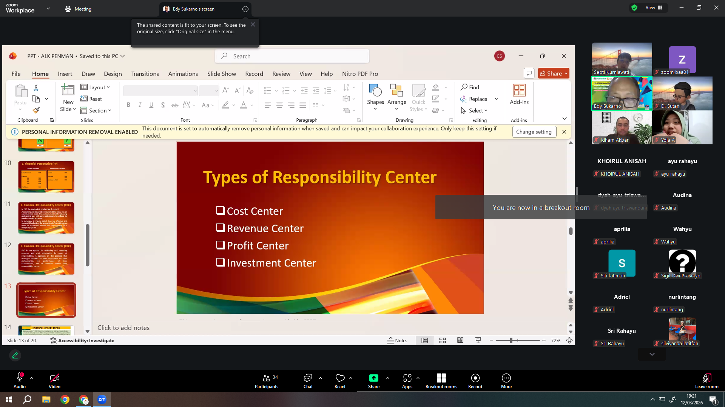This screenshot has width=725, height=407.
Task: Click the green Annotate pencil icon
Action: 15,355
